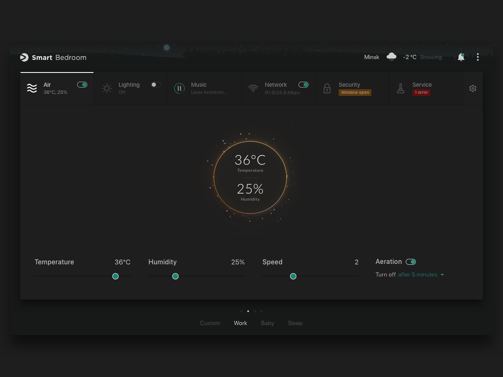
Task: Open the Service tab
Action: click(426, 88)
